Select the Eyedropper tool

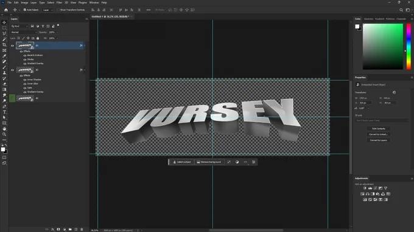click(4, 56)
